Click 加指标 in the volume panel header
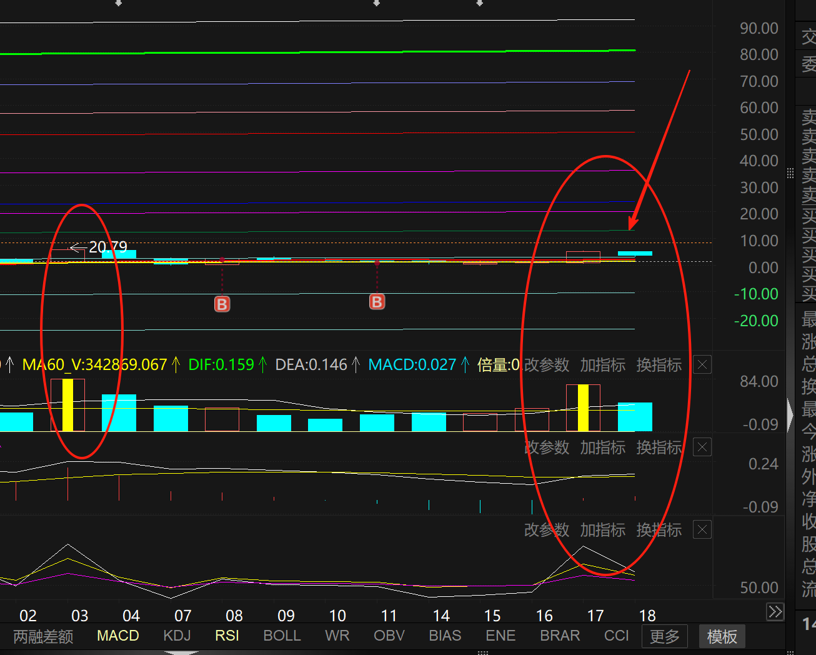The height and width of the screenshot is (655, 816). pos(603,365)
